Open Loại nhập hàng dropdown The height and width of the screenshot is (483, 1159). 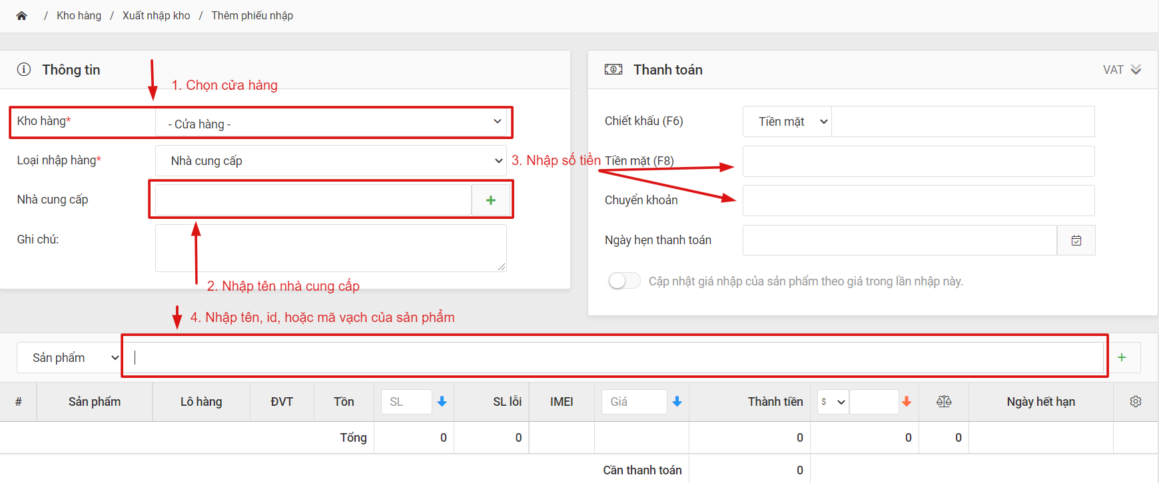(331, 161)
